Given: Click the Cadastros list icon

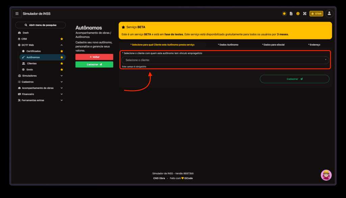Looking at the screenshot, I should click(x=19, y=82).
